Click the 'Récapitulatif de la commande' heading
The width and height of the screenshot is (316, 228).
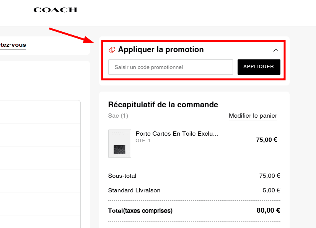(x=163, y=105)
